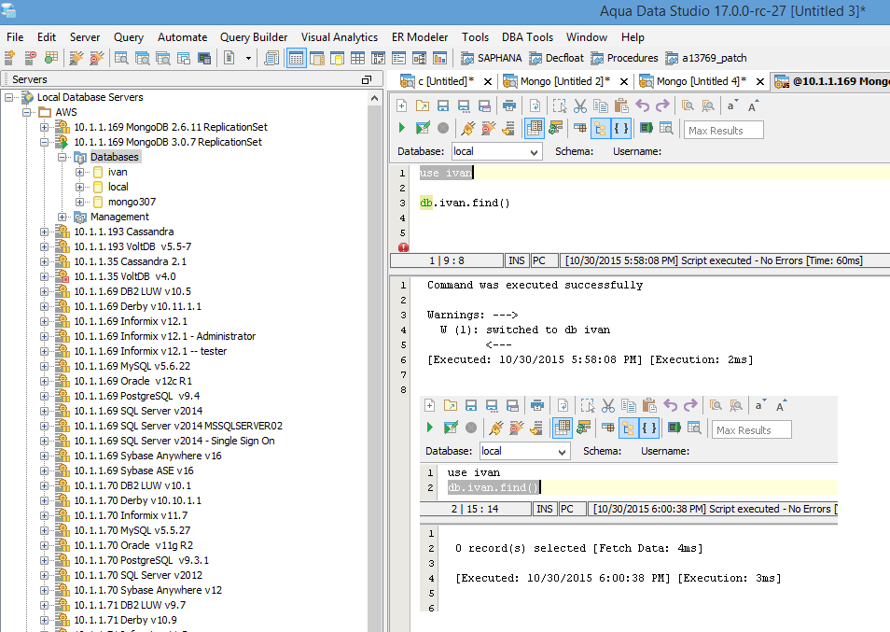The width and height of the screenshot is (890, 632).
Task: Click the Procedures shortcut button
Action: pyautogui.click(x=624, y=58)
